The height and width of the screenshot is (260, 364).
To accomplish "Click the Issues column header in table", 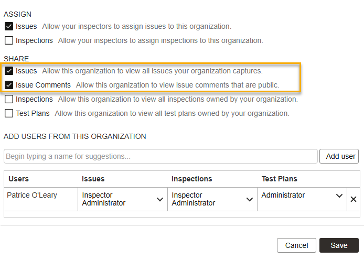I will 93,179.
